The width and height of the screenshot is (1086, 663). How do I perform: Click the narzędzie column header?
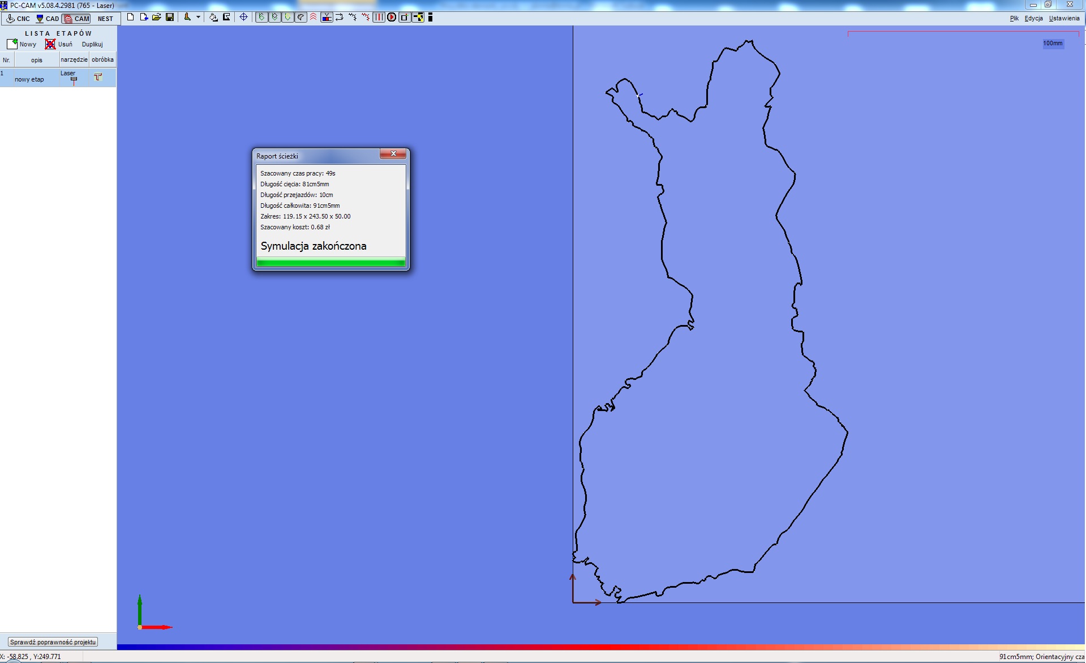(x=74, y=59)
